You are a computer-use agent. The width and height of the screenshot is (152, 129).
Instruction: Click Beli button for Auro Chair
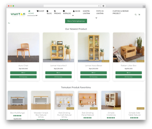[x=23, y=73]
